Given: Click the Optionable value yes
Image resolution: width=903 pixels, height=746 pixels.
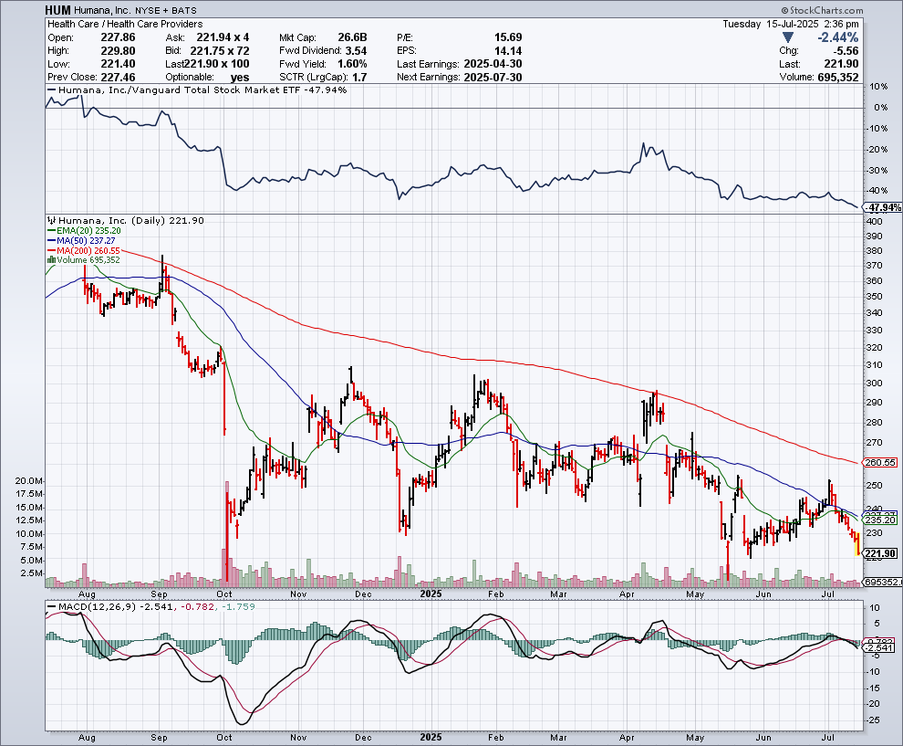Looking at the screenshot, I should 240,78.
